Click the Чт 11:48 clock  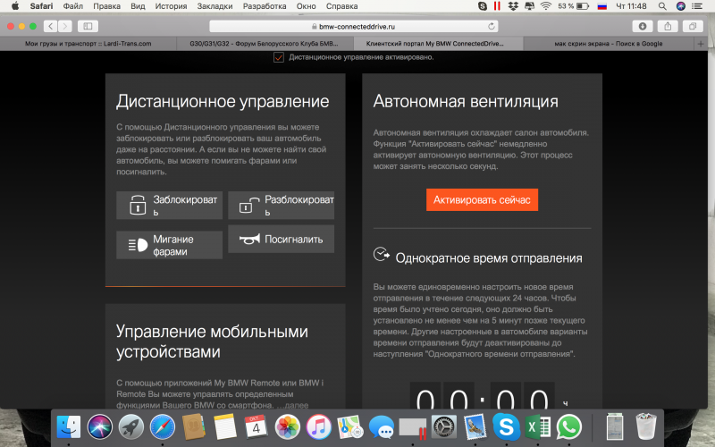tap(631, 6)
